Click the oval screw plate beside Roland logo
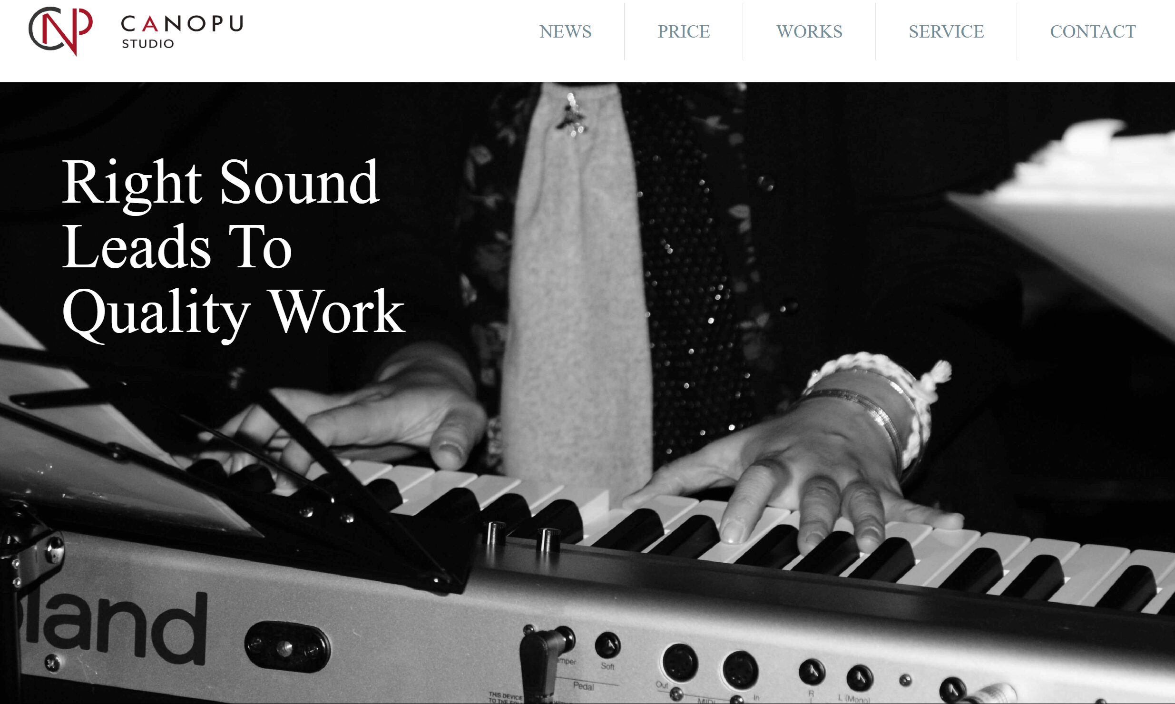The height and width of the screenshot is (704, 1175). tap(287, 647)
